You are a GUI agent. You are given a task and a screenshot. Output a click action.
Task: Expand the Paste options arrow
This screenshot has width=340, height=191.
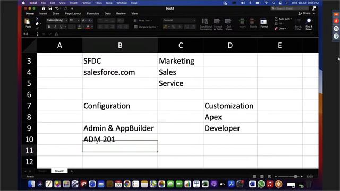point(32,21)
